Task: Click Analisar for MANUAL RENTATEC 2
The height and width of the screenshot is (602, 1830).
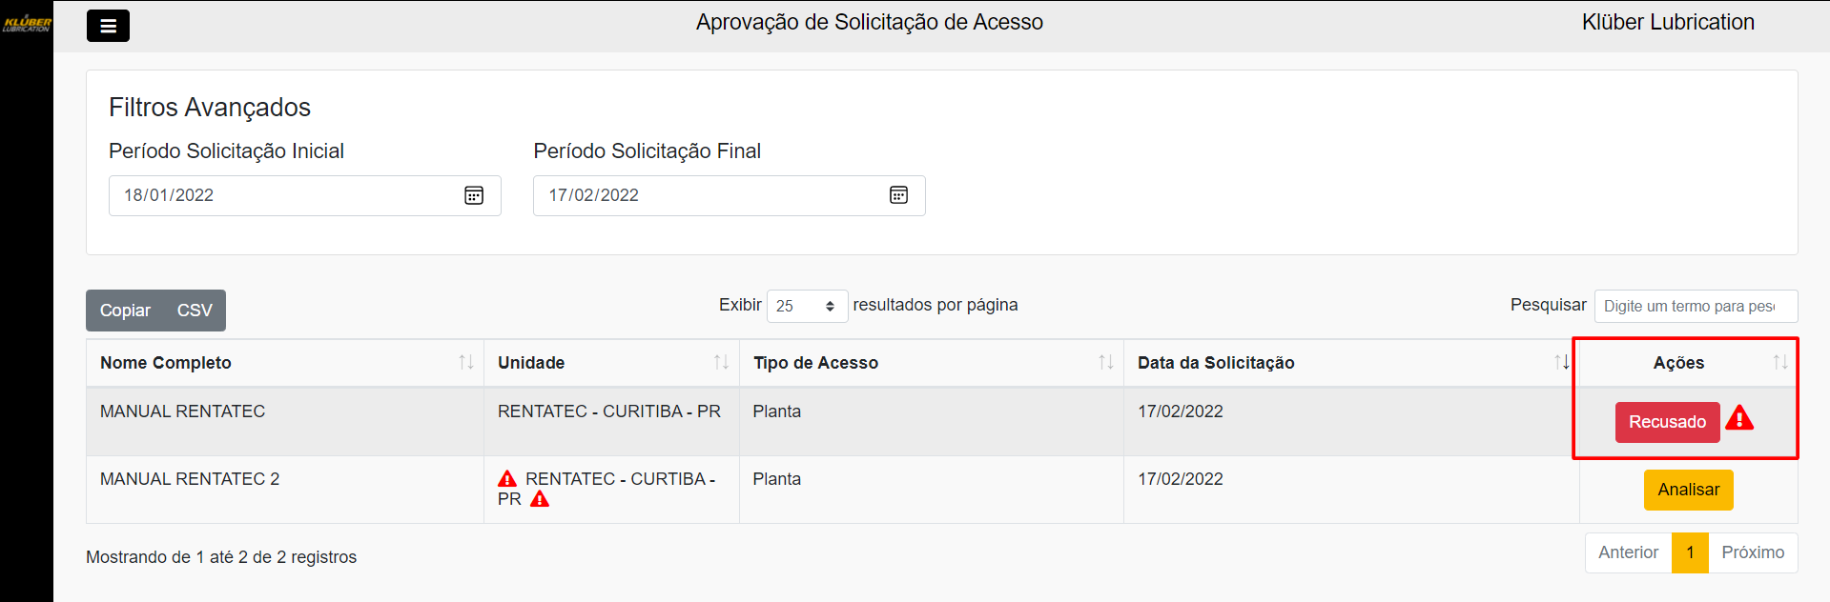Action: pos(1688,490)
